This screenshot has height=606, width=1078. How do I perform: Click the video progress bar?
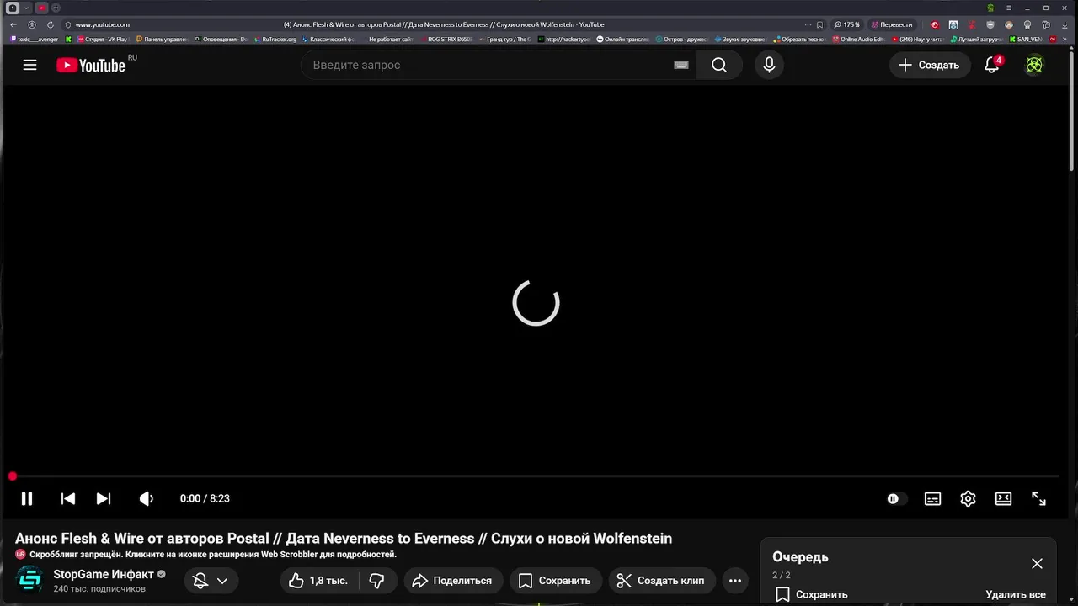coord(536,476)
